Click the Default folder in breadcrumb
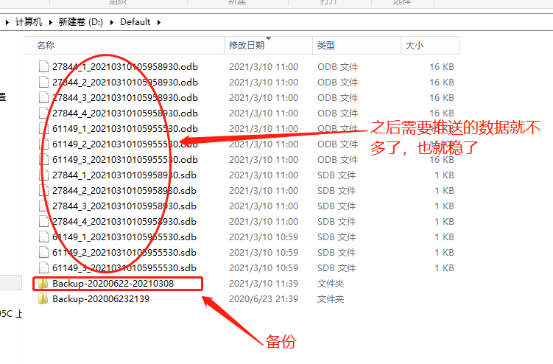Image resolution: width=553 pixels, height=364 pixels. pyautogui.click(x=135, y=22)
